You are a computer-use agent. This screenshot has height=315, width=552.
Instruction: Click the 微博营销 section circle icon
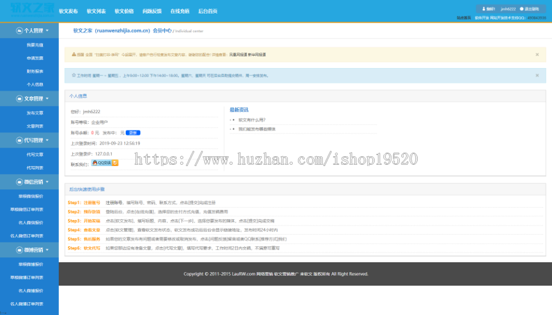(20, 250)
